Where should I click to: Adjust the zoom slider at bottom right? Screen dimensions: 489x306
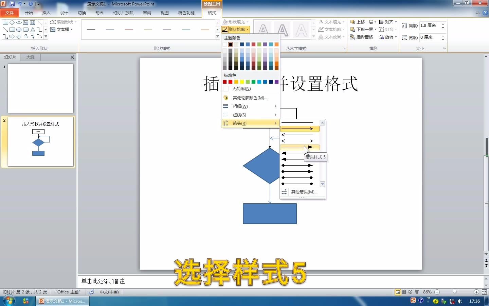pos(455,292)
